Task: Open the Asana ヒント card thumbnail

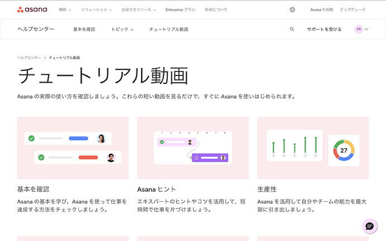Action: click(193, 148)
